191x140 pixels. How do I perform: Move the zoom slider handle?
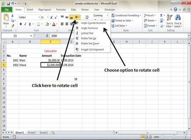tap(174, 137)
